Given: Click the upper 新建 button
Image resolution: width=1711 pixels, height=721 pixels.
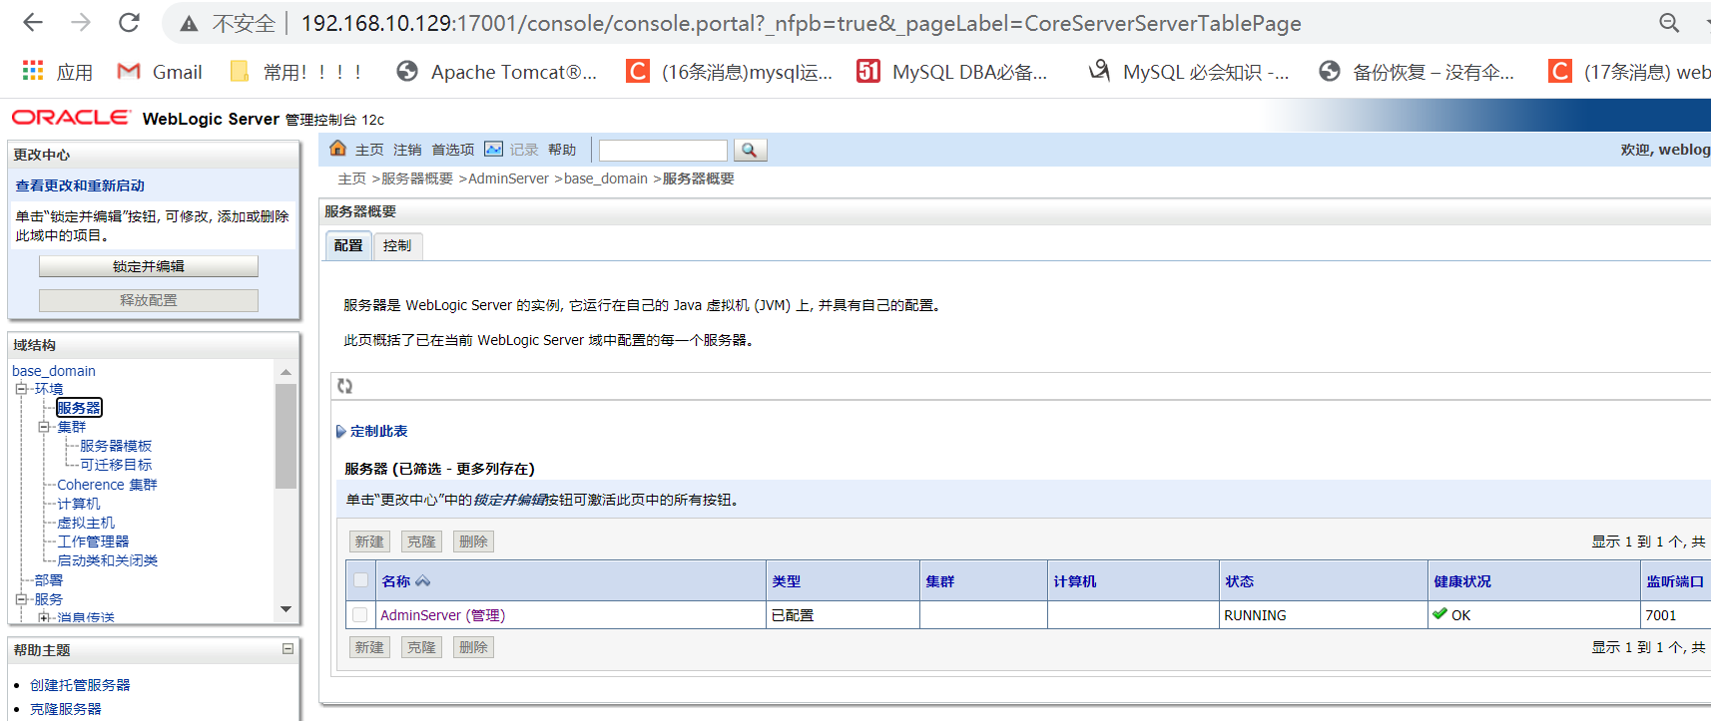Looking at the screenshot, I should (x=369, y=541).
